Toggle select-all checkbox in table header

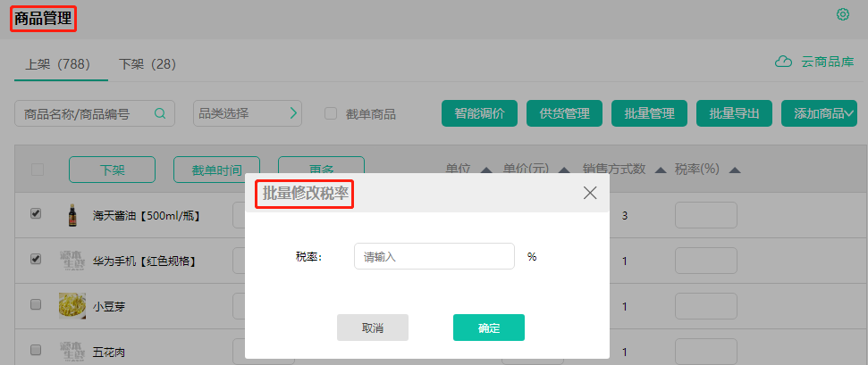(x=38, y=170)
